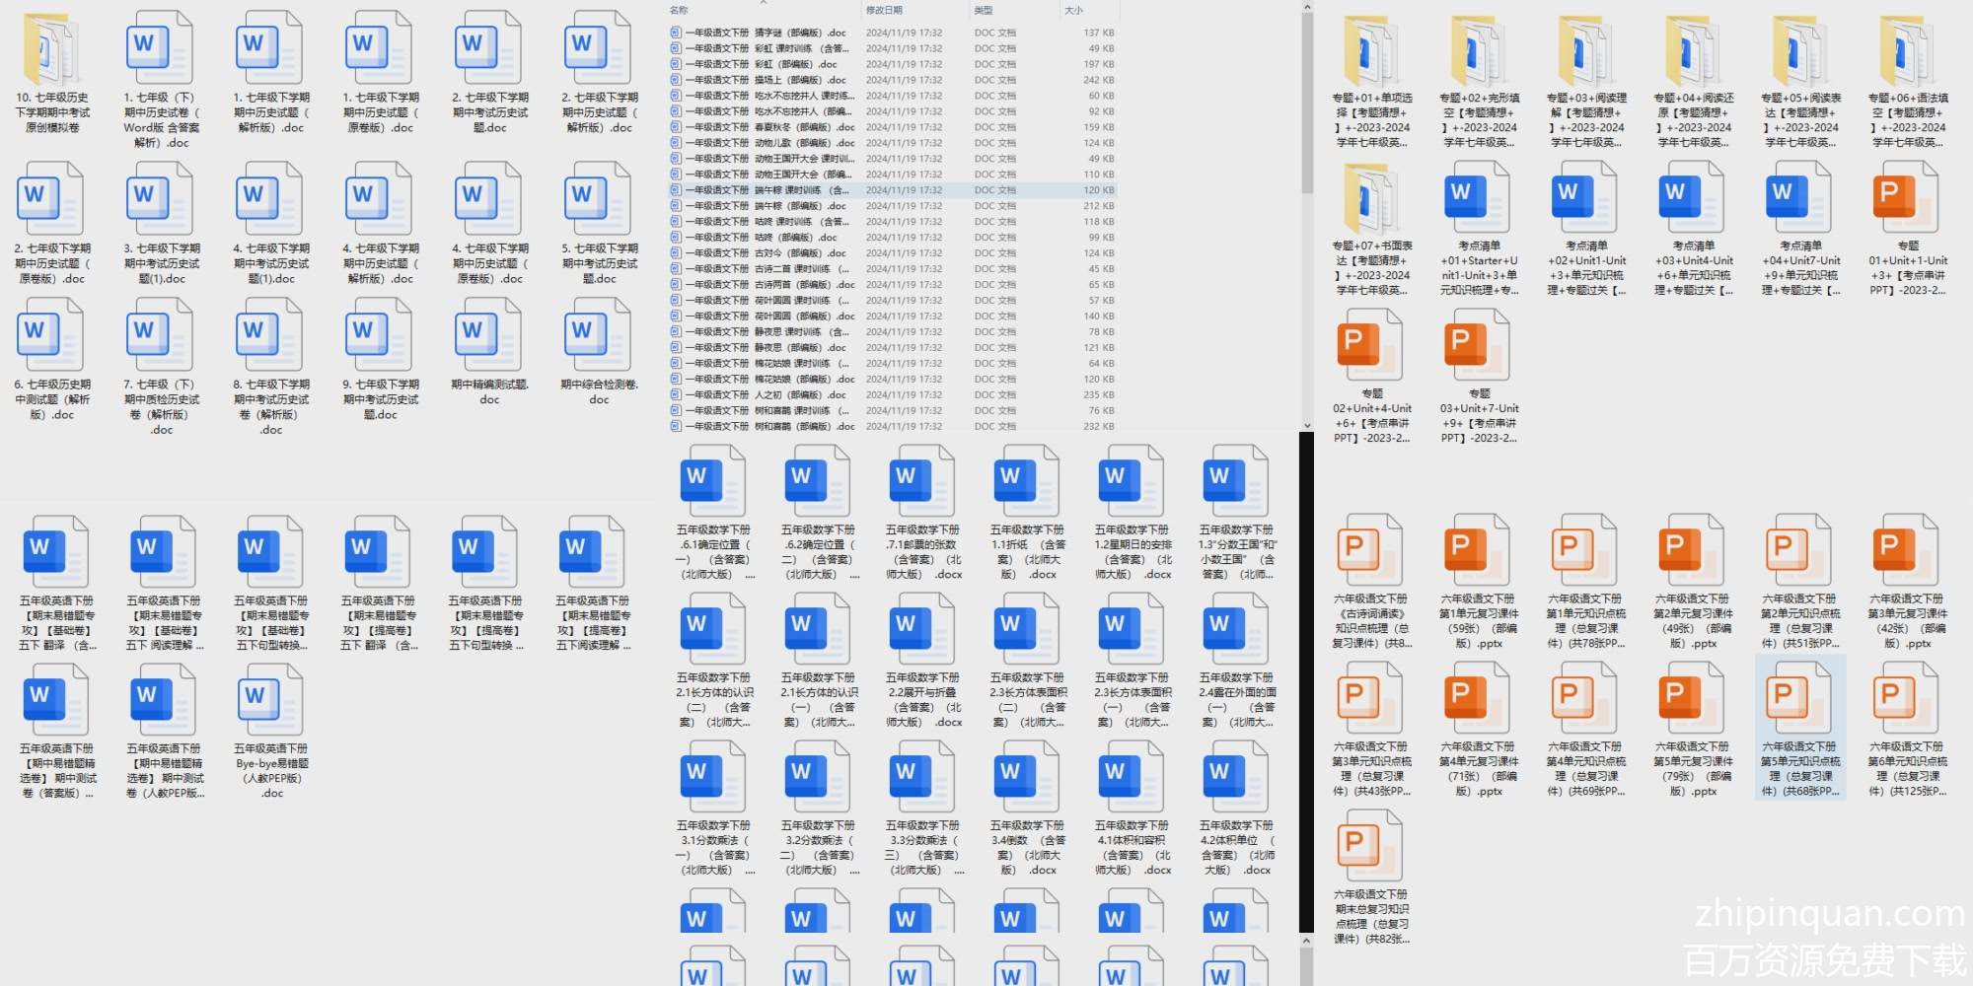The width and height of the screenshot is (1973, 986).
Task: Click the file list scrollbar up arrow
Action: click(1307, 8)
